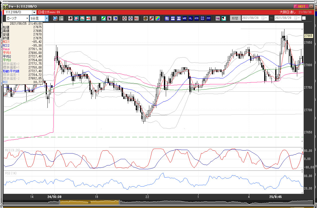Open the 5分足 timeframe dropdown
The image size is (317, 208).
(47, 18)
